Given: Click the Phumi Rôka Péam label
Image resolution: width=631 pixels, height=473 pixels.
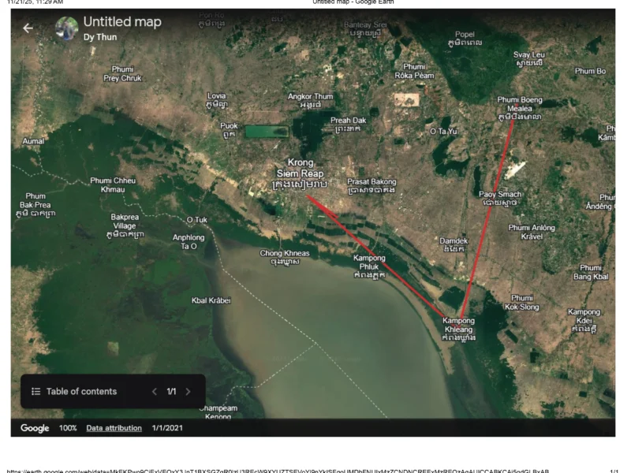Looking at the screenshot, I should point(414,71).
